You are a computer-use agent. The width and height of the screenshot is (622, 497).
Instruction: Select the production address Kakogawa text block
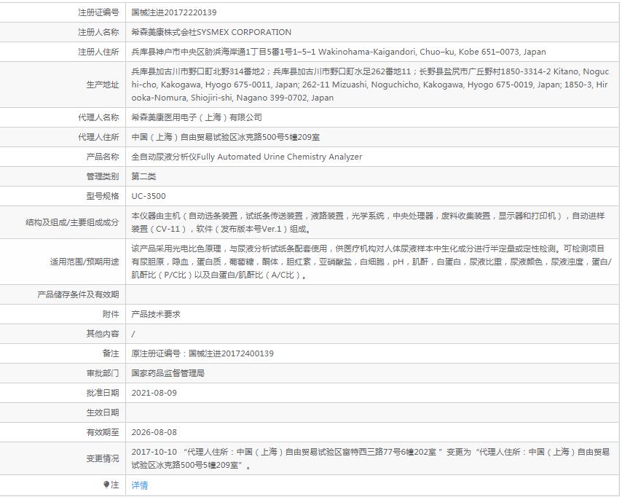click(370, 85)
